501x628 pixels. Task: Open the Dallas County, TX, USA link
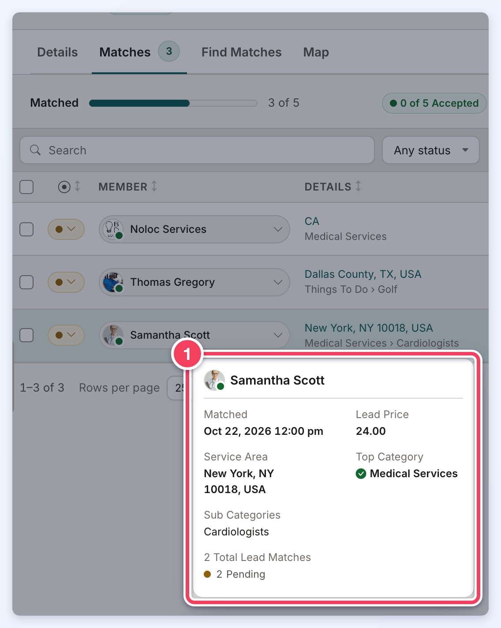[363, 274]
